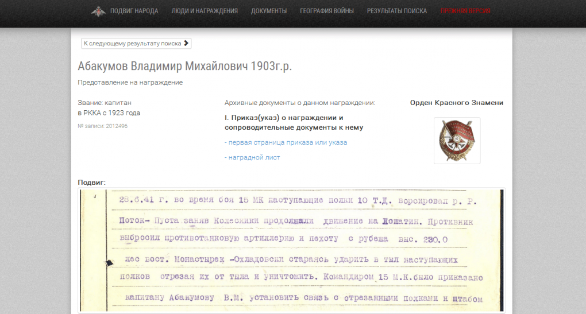The width and height of the screenshot is (586, 314).
Task: Click the Представление на награждение subtitle
Action: pos(130,83)
